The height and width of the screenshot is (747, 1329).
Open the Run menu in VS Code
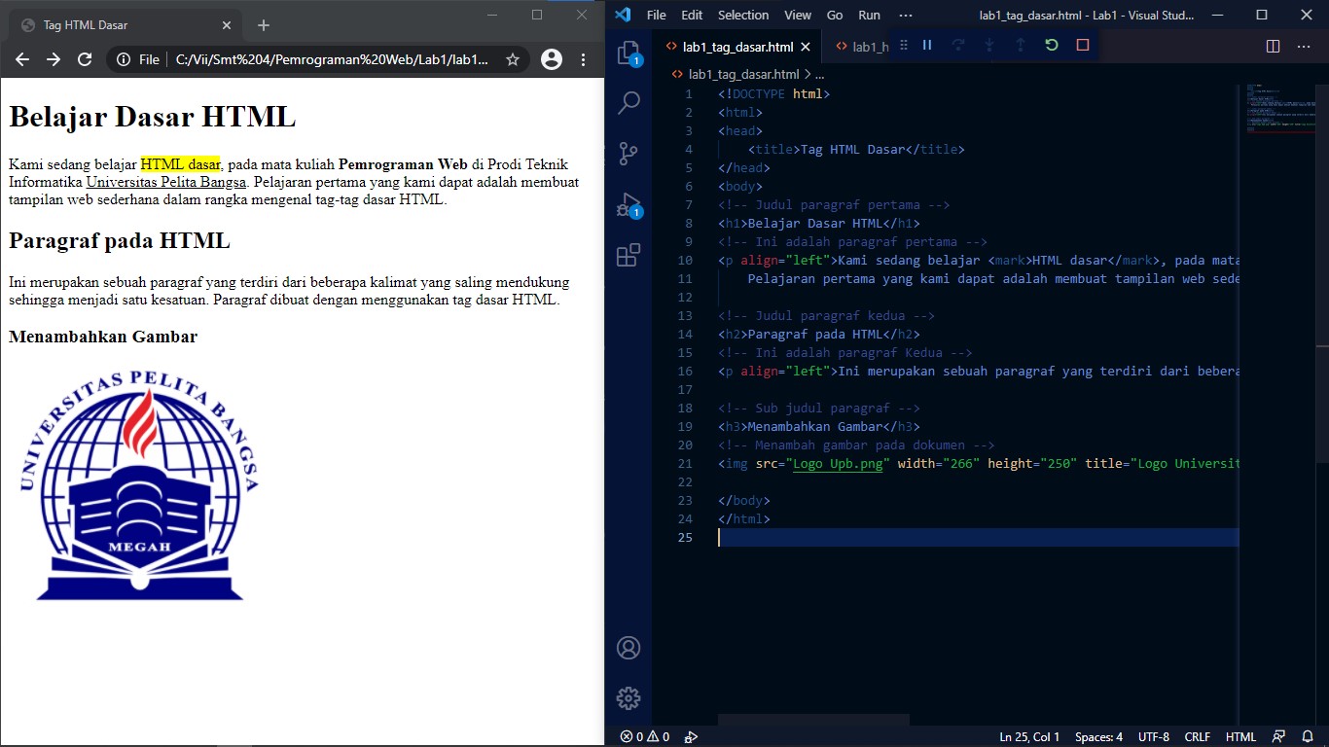click(x=869, y=15)
